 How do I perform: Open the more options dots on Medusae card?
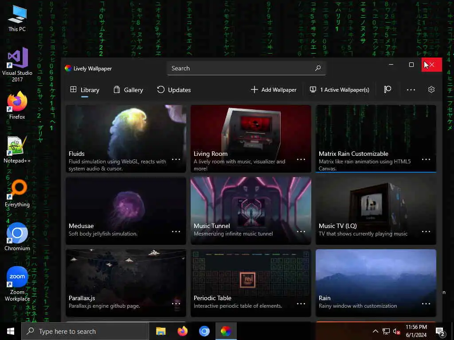pyautogui.click(x=176, y=232)
